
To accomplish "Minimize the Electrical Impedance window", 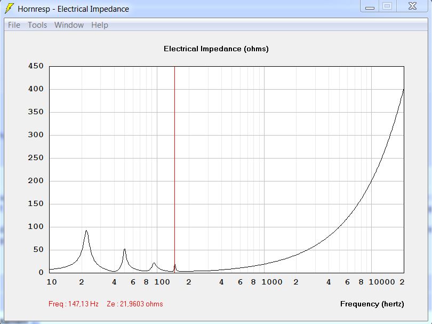I will [x=370, y=6].
